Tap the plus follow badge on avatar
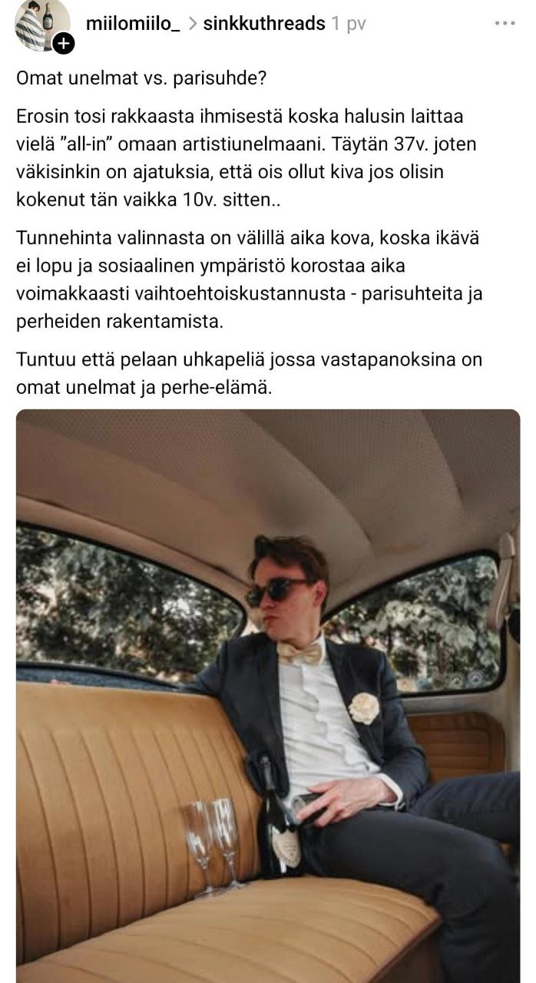This screenshot has width=536, height=983. click(x=64, y=44)
